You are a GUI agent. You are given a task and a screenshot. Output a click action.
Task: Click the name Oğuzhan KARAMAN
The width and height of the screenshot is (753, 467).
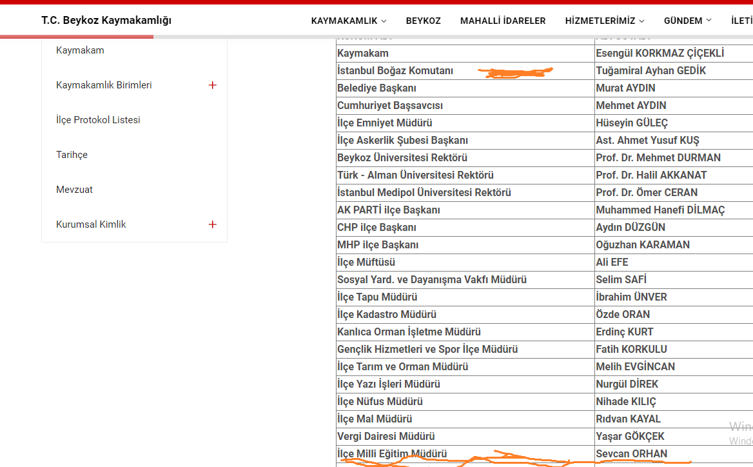tap(643, 245)
